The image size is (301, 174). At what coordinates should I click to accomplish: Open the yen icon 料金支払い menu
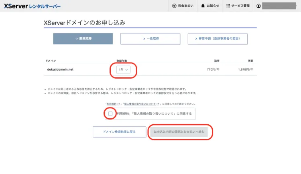[183, 6]
